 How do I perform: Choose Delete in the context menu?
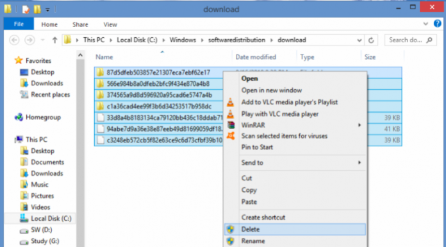click(x=295, y=229)
